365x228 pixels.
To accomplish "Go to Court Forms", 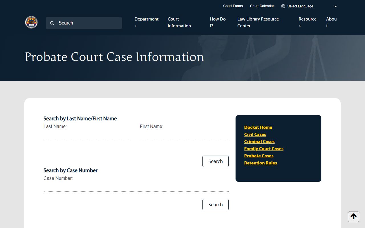I will pos(233,6).
